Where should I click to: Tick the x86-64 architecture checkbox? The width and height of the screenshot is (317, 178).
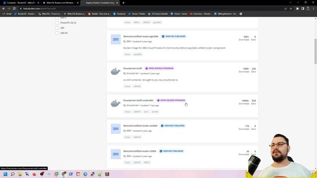(57, 33)
